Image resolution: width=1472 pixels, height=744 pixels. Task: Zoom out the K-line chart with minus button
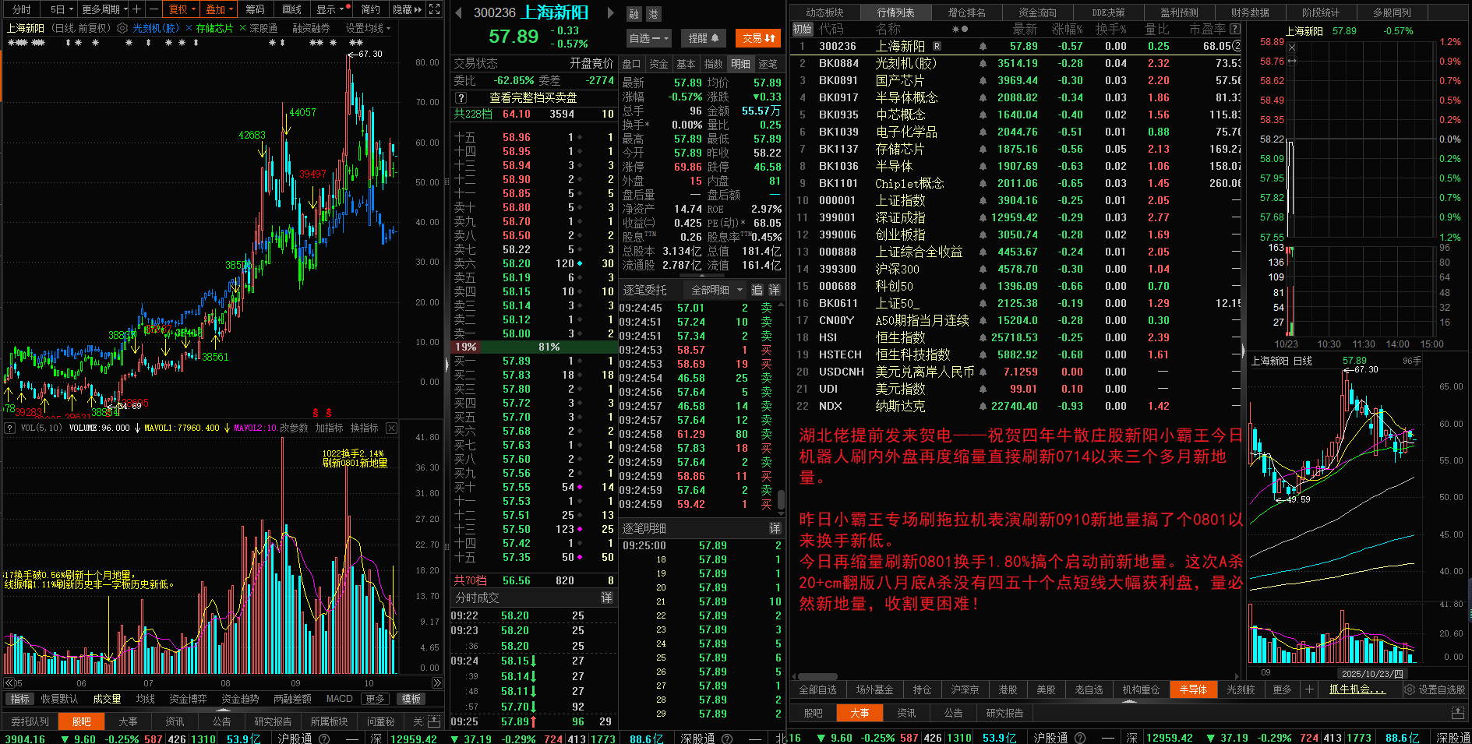153,9
